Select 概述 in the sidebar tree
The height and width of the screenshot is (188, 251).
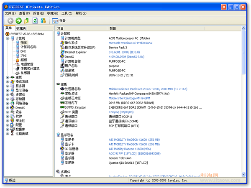pyautogui.click(x=24, y=43)
